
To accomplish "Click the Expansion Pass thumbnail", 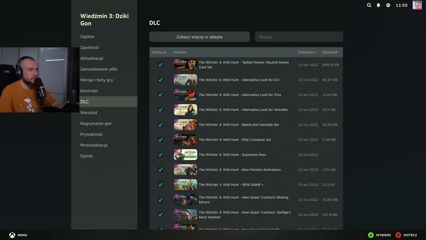I will pos(185,155).
